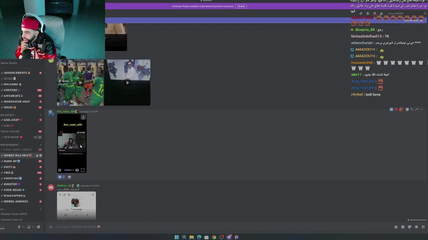This screenshot has width=428, height=240.
Task: Open Abdnour_bd user name
Action: click(x=65, y=186)
